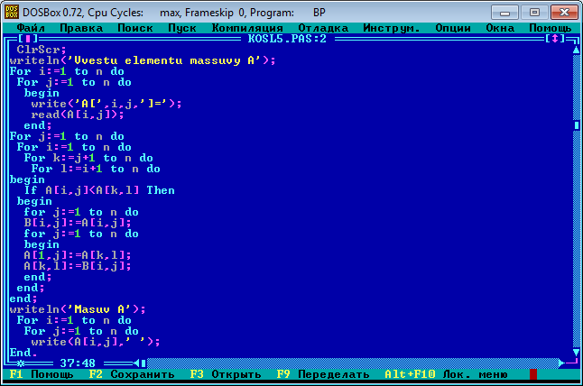583x386 pixels.
Task: Minimize the DOSBox window
Action: tap(504, 13)
